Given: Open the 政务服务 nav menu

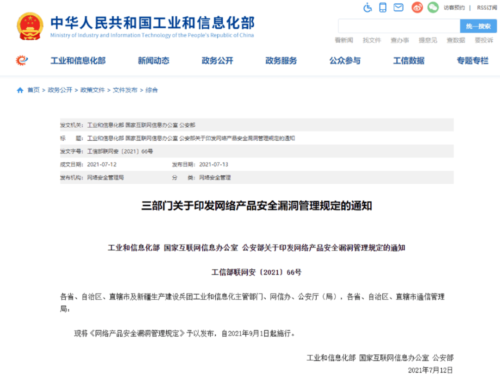Looking at the screenshot, I should coord(281,61).
